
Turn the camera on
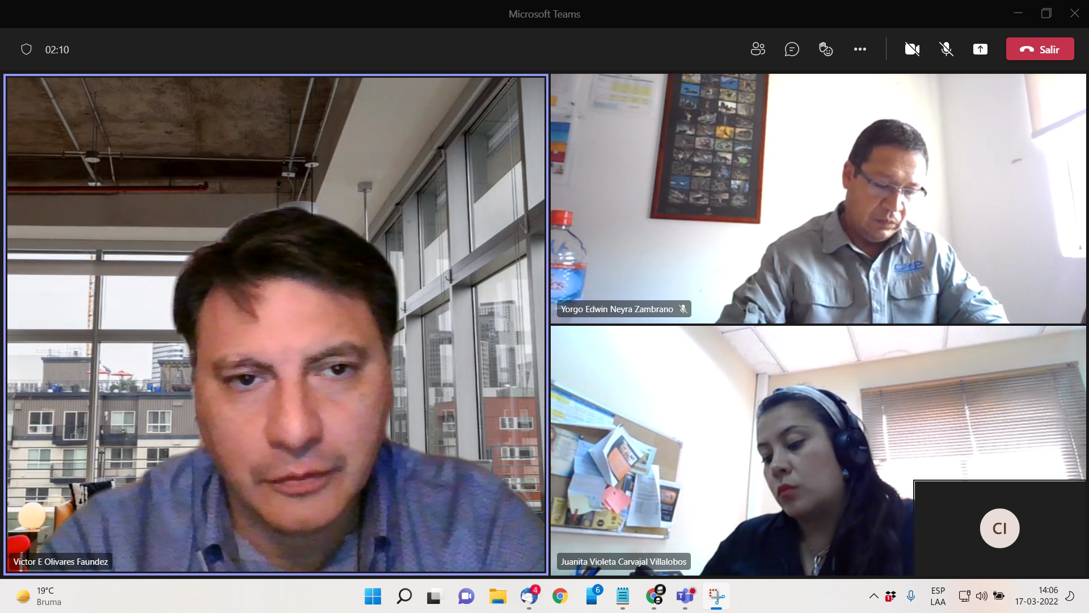(912, 49)
